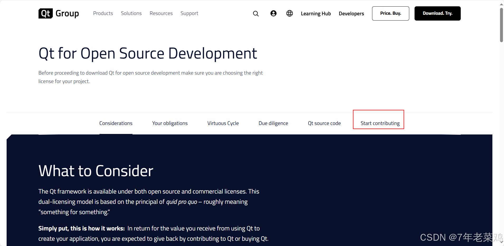
Task: Go to Learning Hub
Action: click(316, 13)
